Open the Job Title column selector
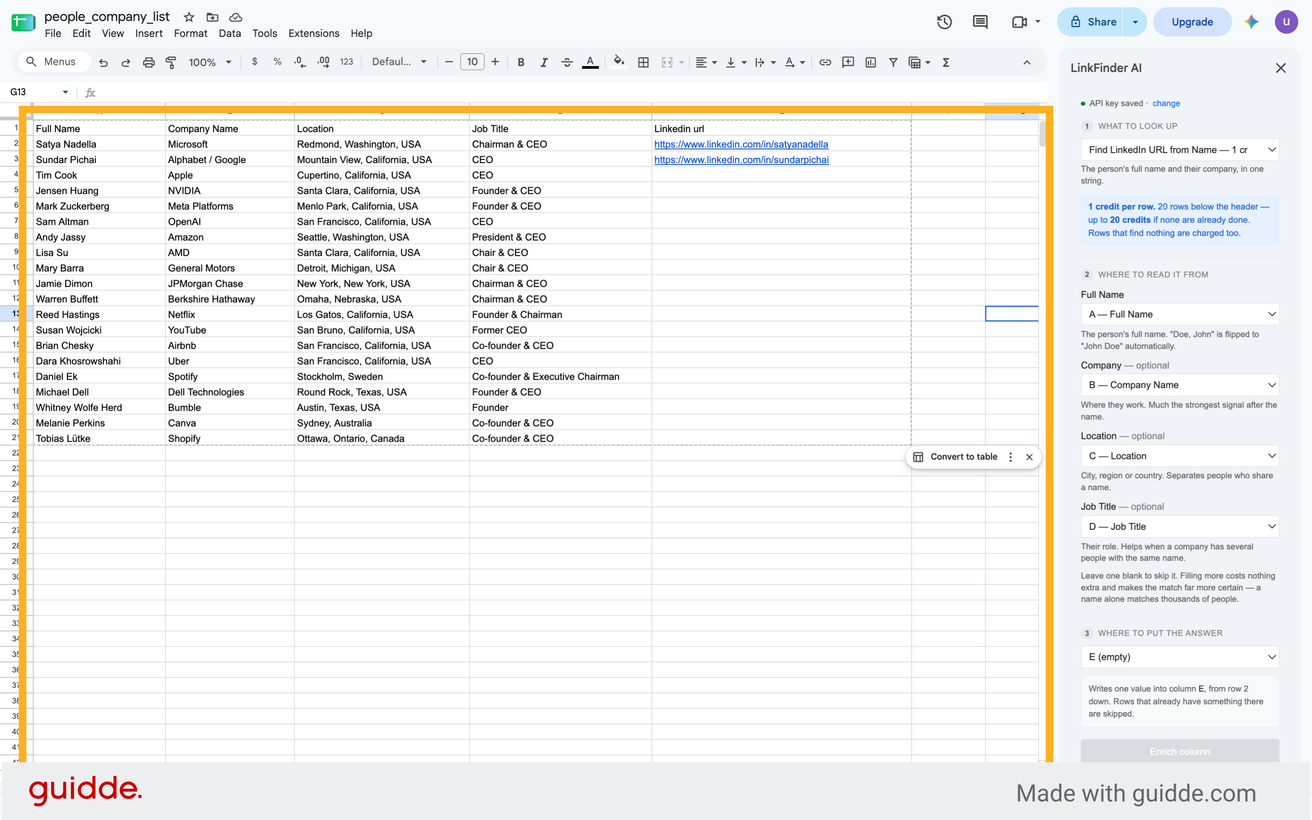 [x=1179, y=527]
